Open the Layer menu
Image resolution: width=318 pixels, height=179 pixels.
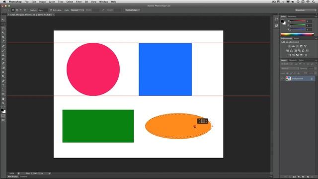tap(52, 2)
